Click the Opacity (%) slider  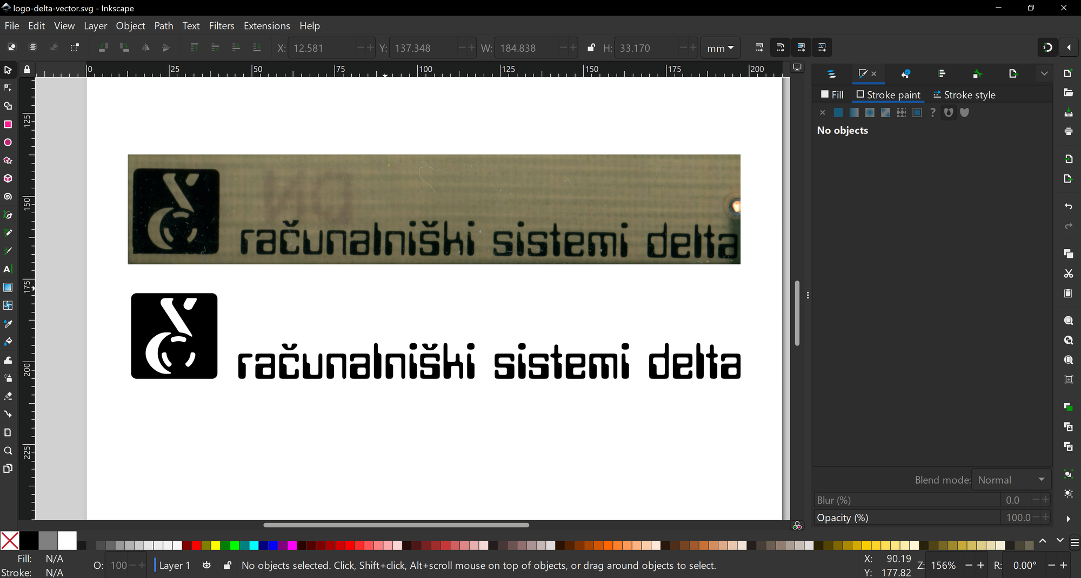coord(907,517)
